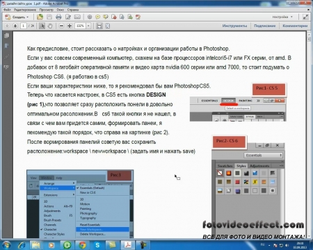Viewport: 313px width, 250px height.
Task: Open the Комментарии pane
Action: coord(295,26)
